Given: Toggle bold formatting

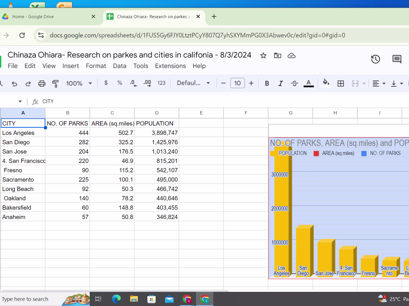Looking at the screenshot, I should (x=267, y=83).
